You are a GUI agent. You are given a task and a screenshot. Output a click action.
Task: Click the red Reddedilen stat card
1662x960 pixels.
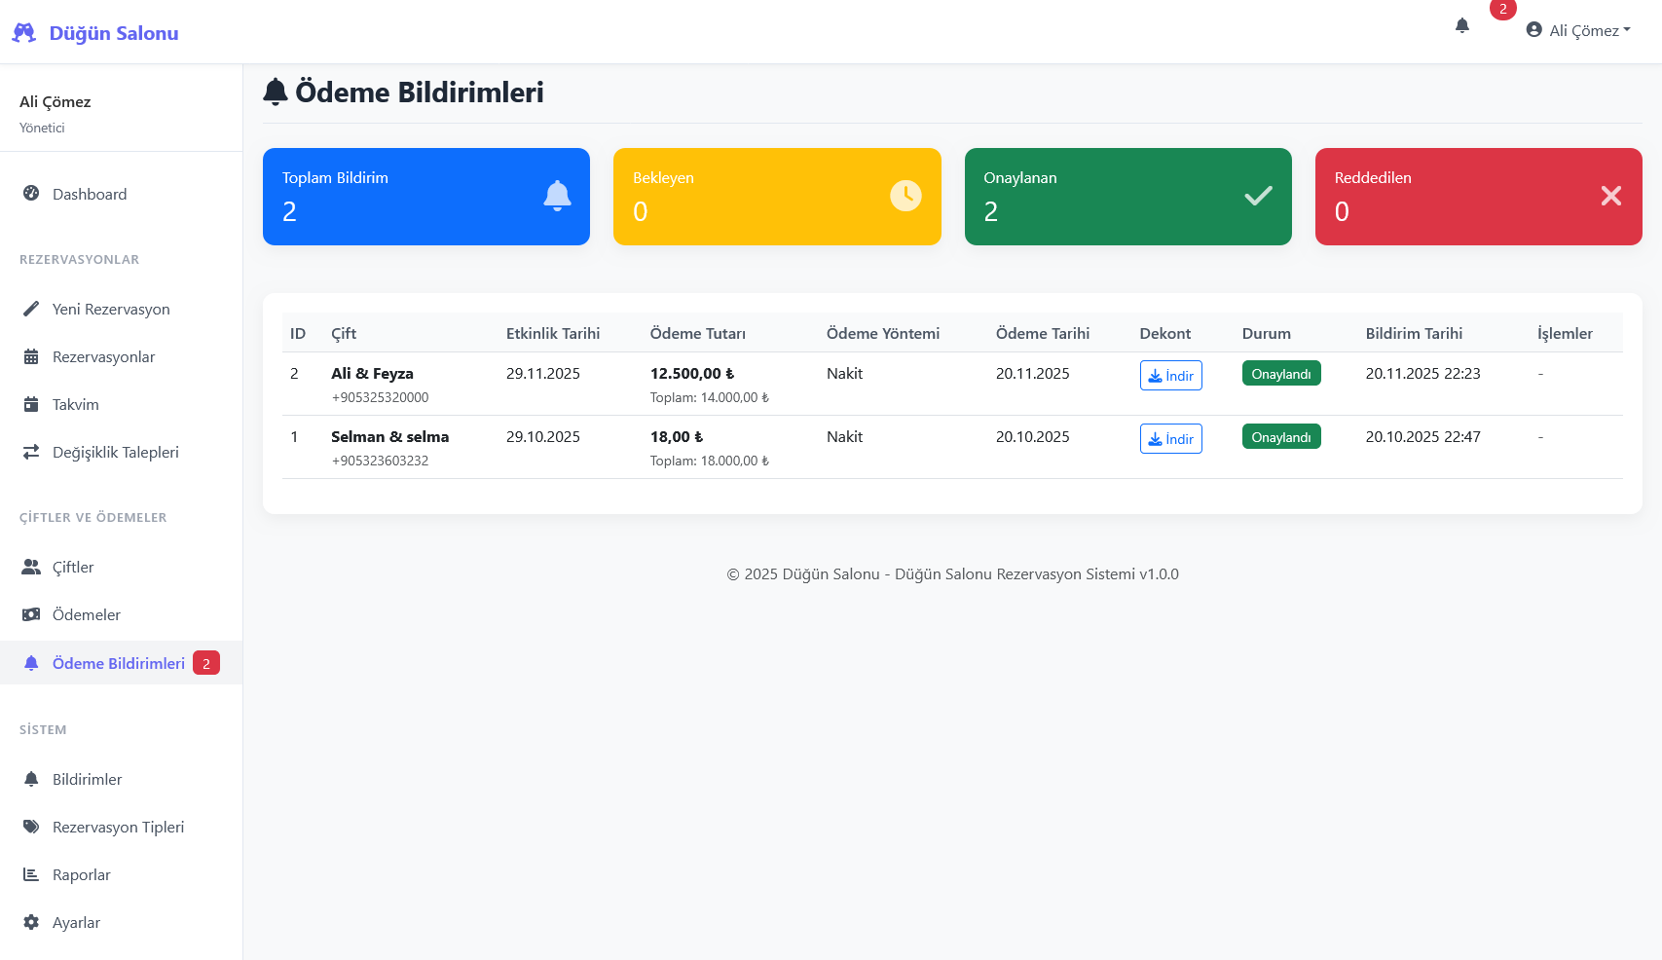pos(1478,197)
